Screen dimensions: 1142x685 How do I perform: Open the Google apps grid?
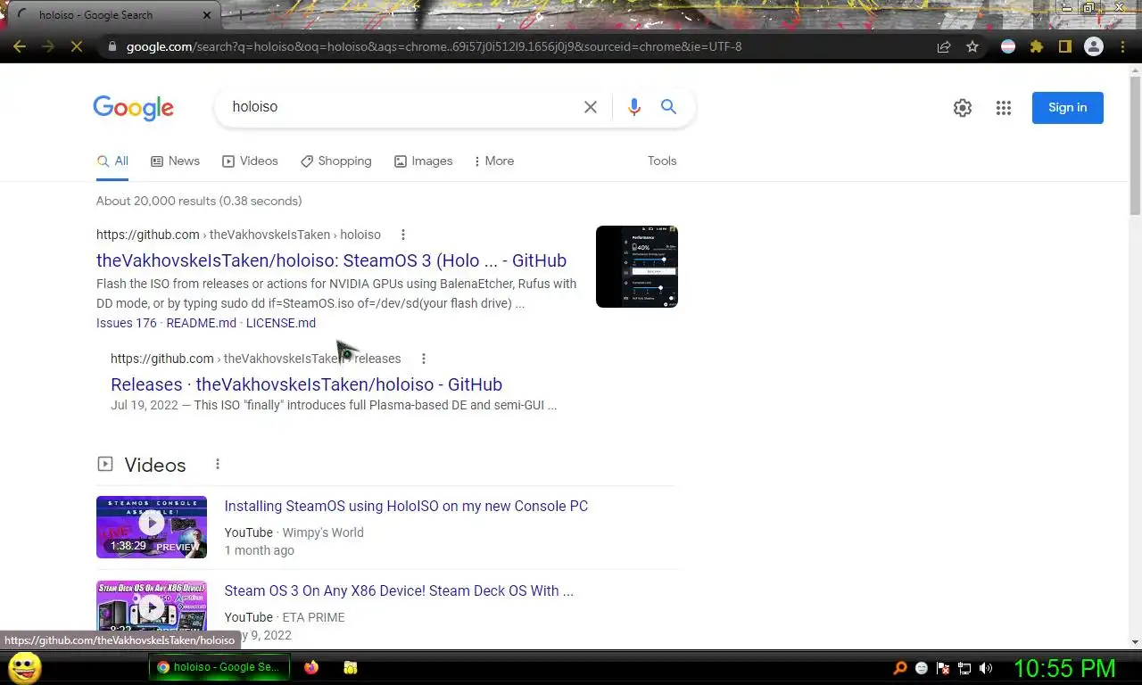click(1004, 108)
